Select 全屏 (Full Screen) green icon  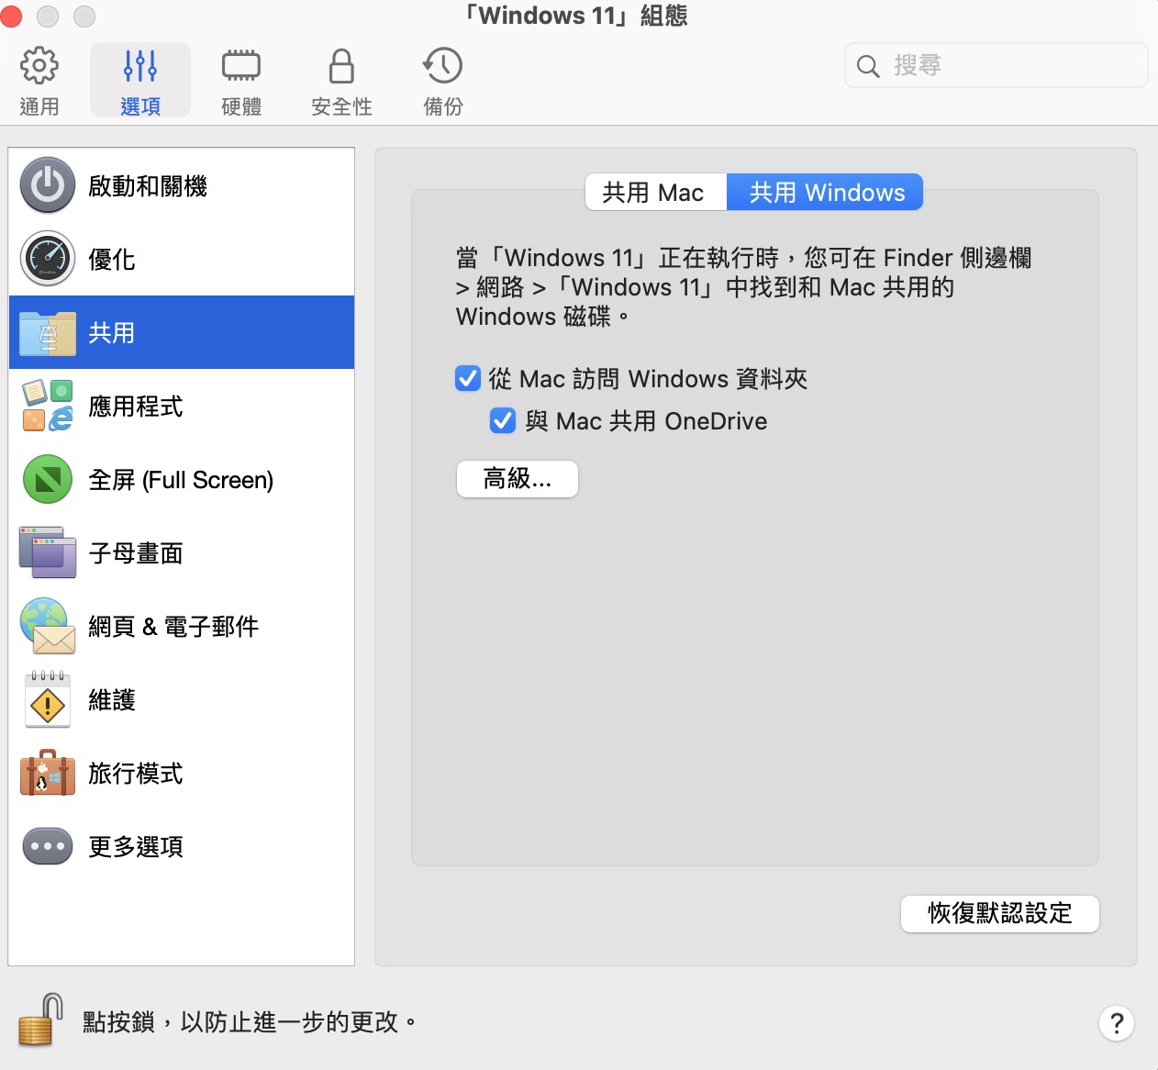tap(48, 479)
